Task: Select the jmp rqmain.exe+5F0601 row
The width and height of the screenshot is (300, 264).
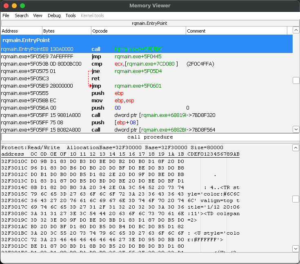Action: [x=147, y=86]
